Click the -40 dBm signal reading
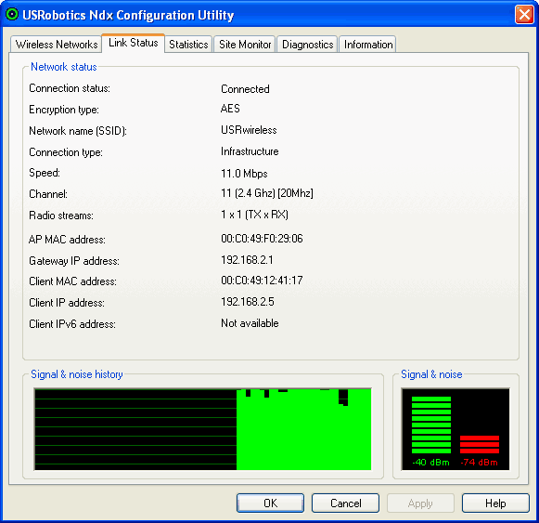The height and width of the screenshot is (523, 539). point(430,462)
